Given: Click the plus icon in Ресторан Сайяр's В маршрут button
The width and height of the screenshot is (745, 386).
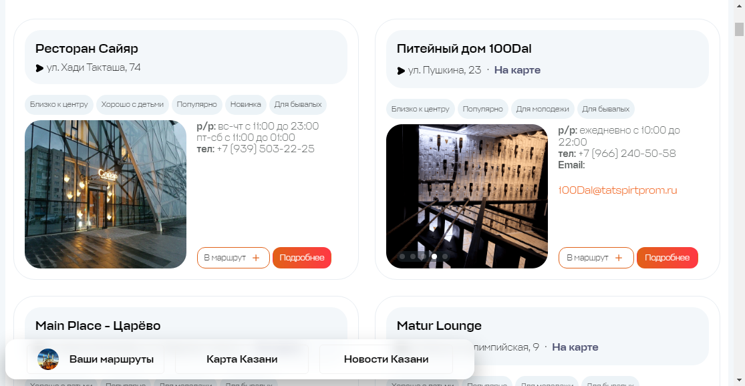Looking at the screenshot, I should [256, 258].
